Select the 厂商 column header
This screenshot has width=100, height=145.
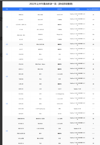[40, 9]
